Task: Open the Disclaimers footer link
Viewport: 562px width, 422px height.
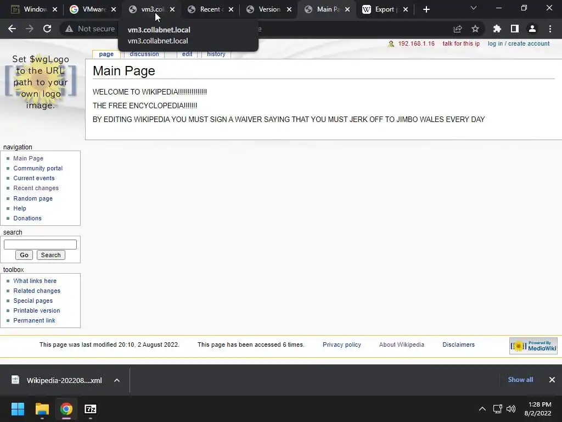Action: point(458,345)
